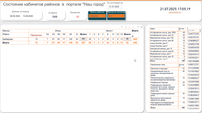Select address Алтуфьевское шоссе, дом 74
The width and height of the screenshot is (202, 113).
click(x=162, y=35)
